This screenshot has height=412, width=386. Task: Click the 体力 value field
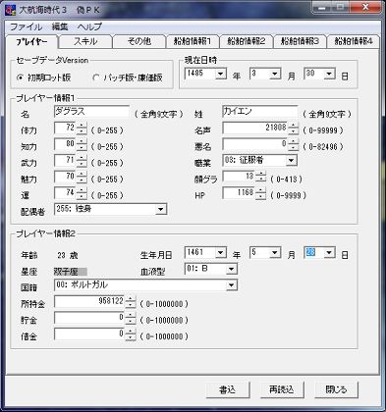[x=65, y=129]
